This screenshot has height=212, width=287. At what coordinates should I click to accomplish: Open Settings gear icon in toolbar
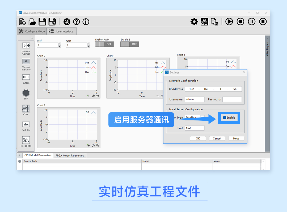[194, 21]
